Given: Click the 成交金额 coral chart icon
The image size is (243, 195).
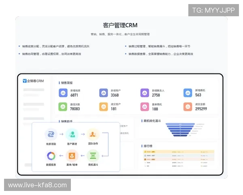Looking at the screenshot, I should pyautogui.click(x=188, y=107).
